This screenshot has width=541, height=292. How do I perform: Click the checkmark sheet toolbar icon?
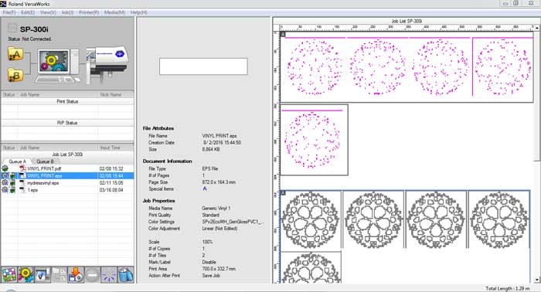click(x=43, y=275)
